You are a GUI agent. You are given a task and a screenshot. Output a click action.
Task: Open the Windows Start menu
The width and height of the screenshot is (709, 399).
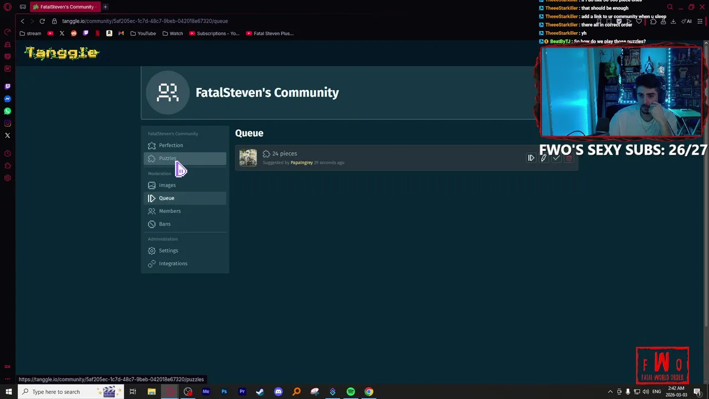[x=9, y=392]
